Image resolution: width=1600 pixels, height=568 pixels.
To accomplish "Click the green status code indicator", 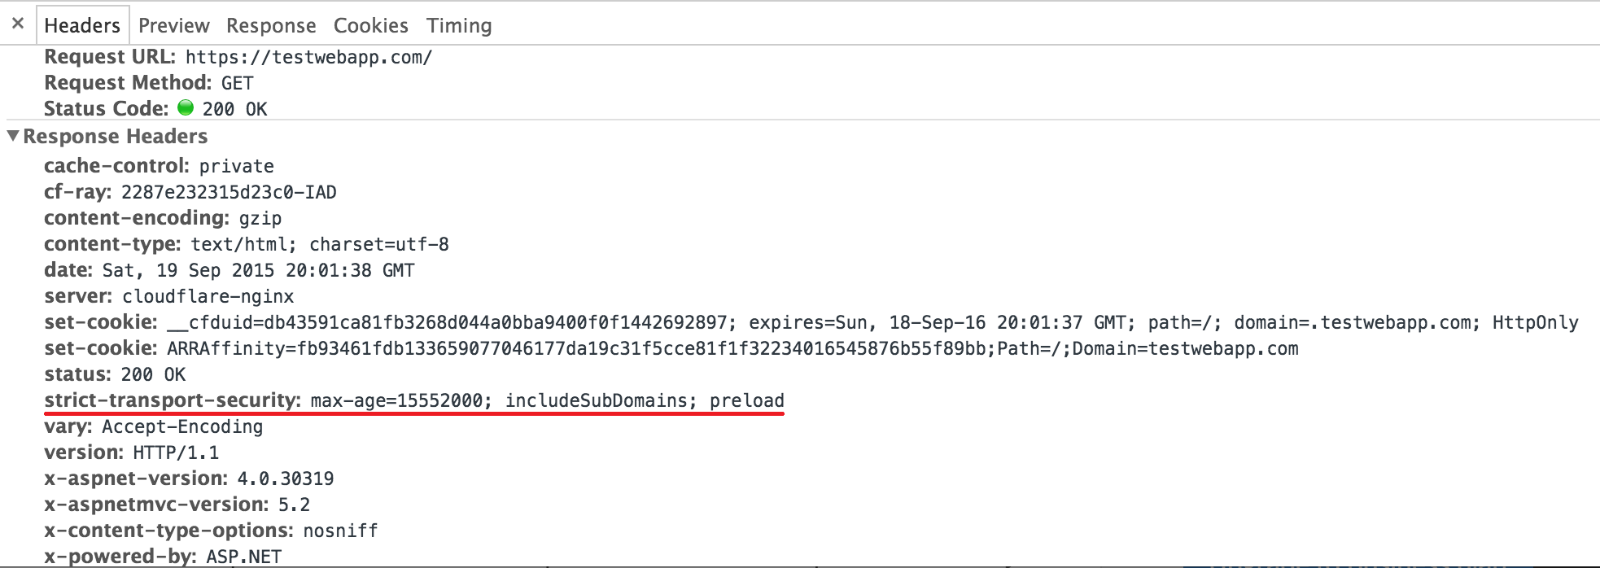I will pyautogui.click(x=186, y=107).
